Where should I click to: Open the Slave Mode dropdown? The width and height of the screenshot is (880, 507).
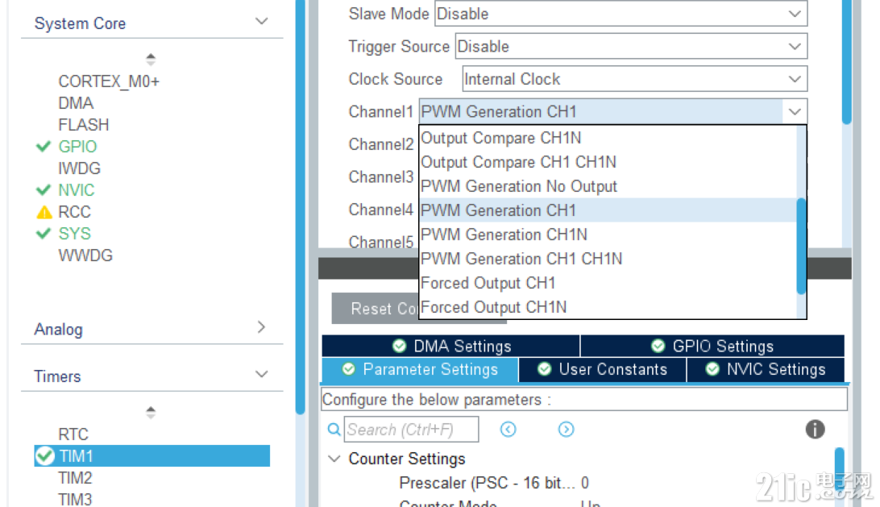[x=794, y=14]
